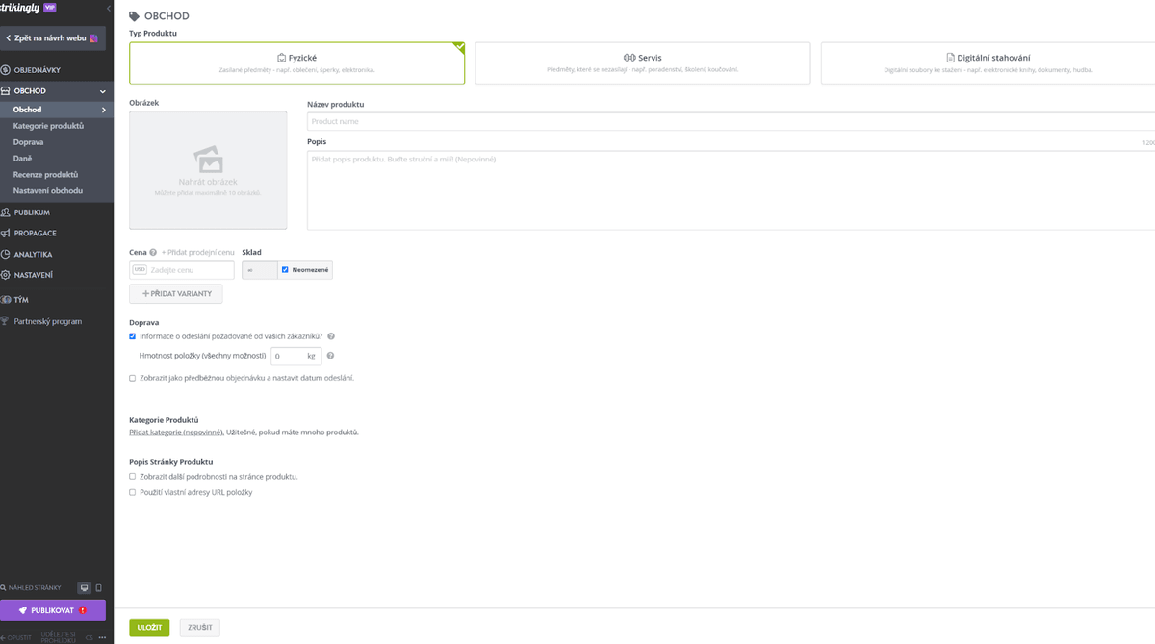
Task: Click the Náhled stránky magnifier icon
Action: [x=4, y=587]
